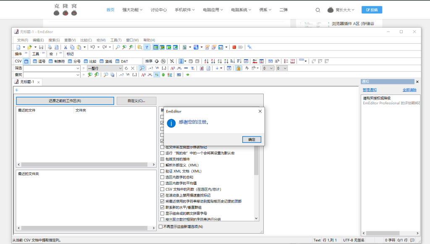Viewport: 430px width, 244px height.
Task: Click the Sort Z to A descending icon
Action: [x=213, y=61]
